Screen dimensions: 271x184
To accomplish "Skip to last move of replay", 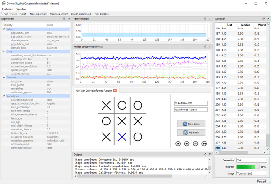I will pyautogui.click(x=204, y=143).
